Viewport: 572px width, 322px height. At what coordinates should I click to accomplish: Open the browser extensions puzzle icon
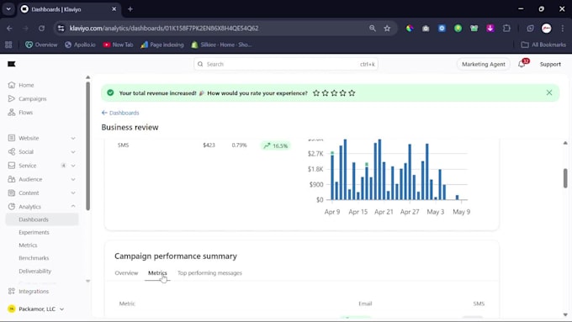coord(506,28)
